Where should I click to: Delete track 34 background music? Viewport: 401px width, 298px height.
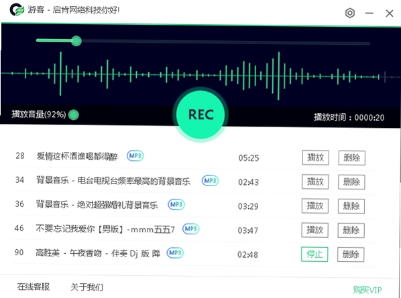pos(351,182)
